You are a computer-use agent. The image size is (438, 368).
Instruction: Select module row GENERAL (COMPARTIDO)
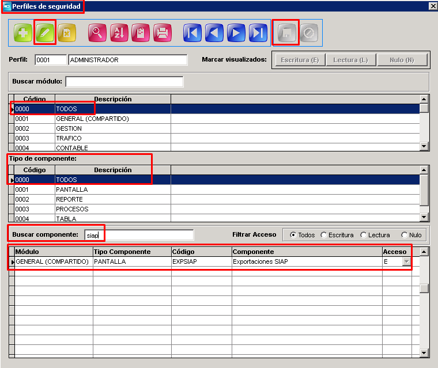tap(217, 119)
